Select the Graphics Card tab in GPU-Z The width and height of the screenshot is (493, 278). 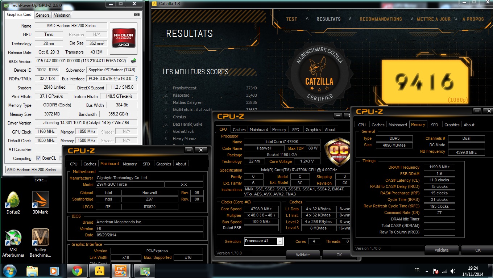(x=19, y=14)
